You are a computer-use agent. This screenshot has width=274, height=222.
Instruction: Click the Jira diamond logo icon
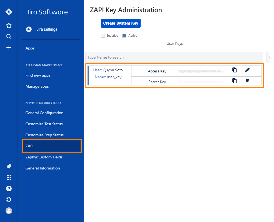coord(9,12)
